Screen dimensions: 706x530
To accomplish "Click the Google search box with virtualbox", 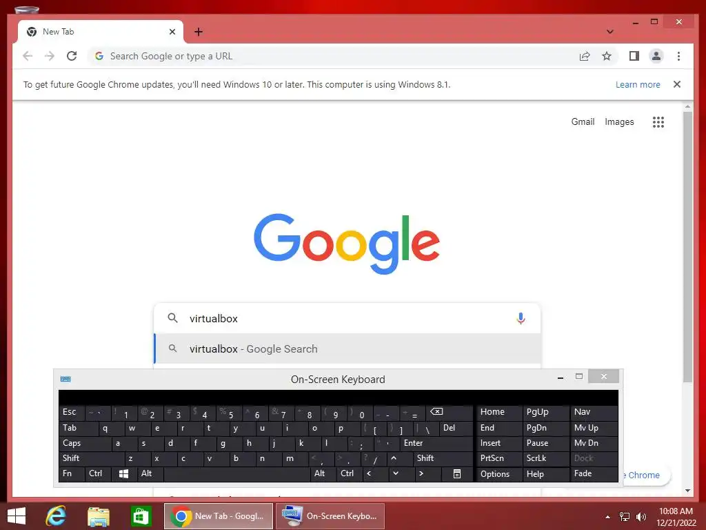I will tap(347, 318).
